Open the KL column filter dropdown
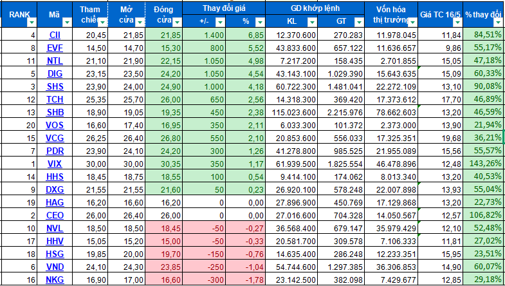The width and height of the screenshot is (505, 286). pos(312,23)
